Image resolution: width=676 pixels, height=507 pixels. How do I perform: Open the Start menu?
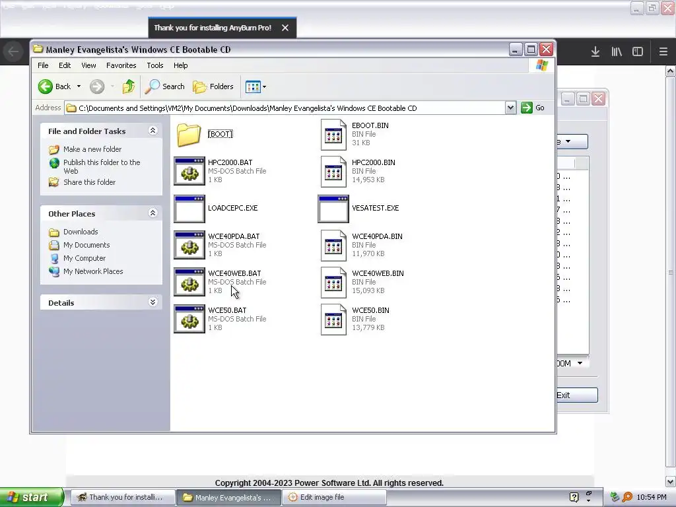pyautogui.click(x=32, y=497)
